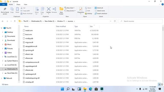Open Explorer help question mark
This screenshot has height=92, width=164.
[x=162, y=4]
